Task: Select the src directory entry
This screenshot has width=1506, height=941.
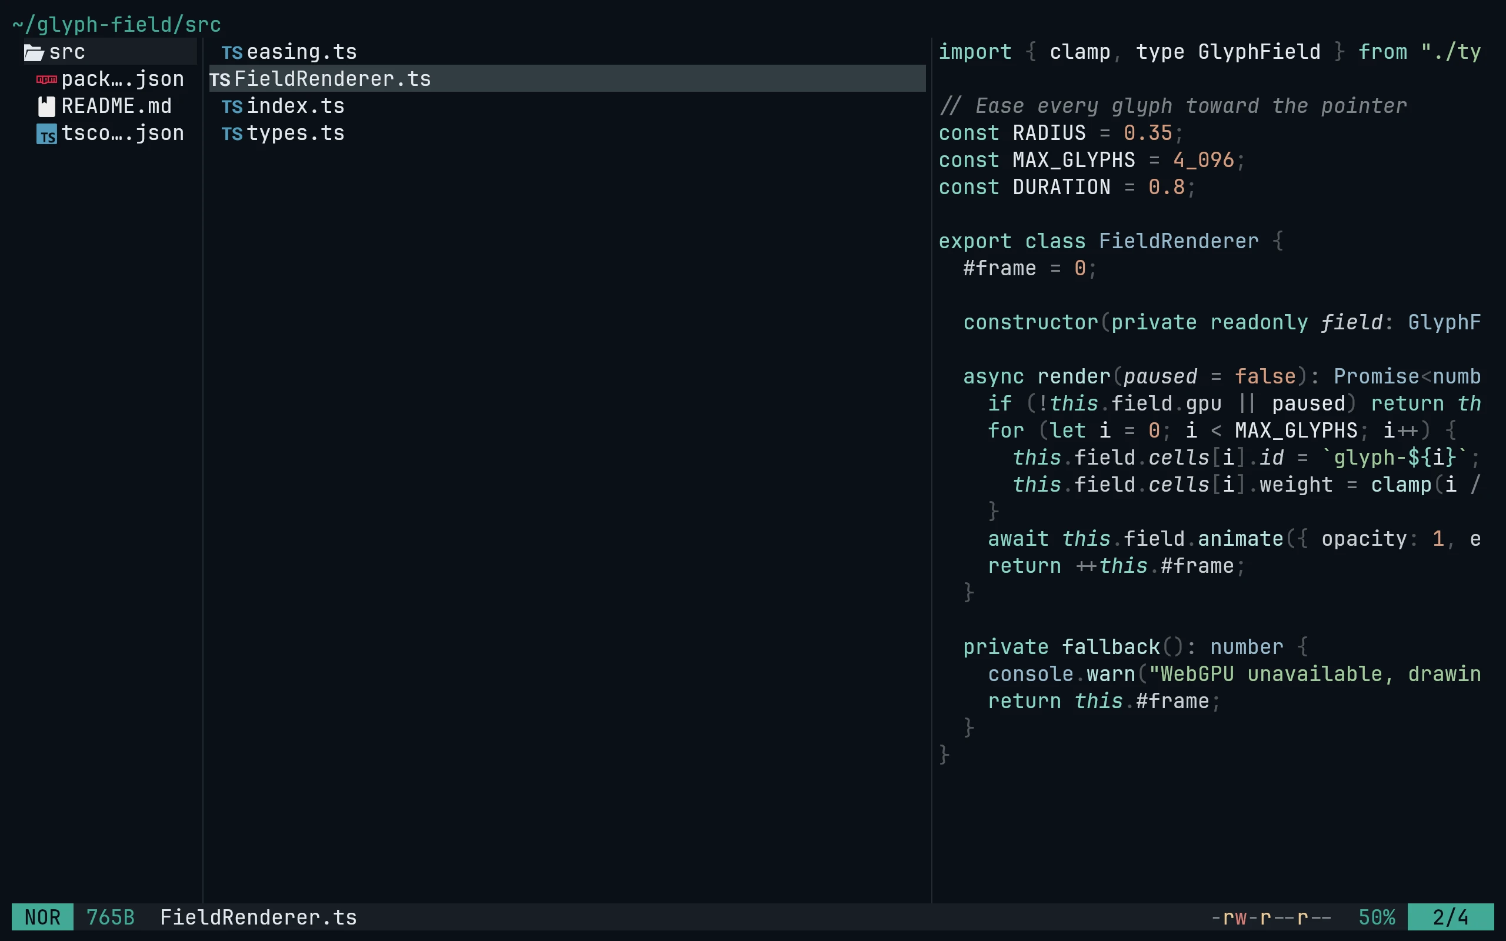Action: click(x=110, y=52)
